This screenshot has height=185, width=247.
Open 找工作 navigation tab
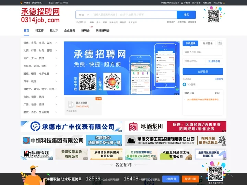pyautogui.click(x=39, y=30)
